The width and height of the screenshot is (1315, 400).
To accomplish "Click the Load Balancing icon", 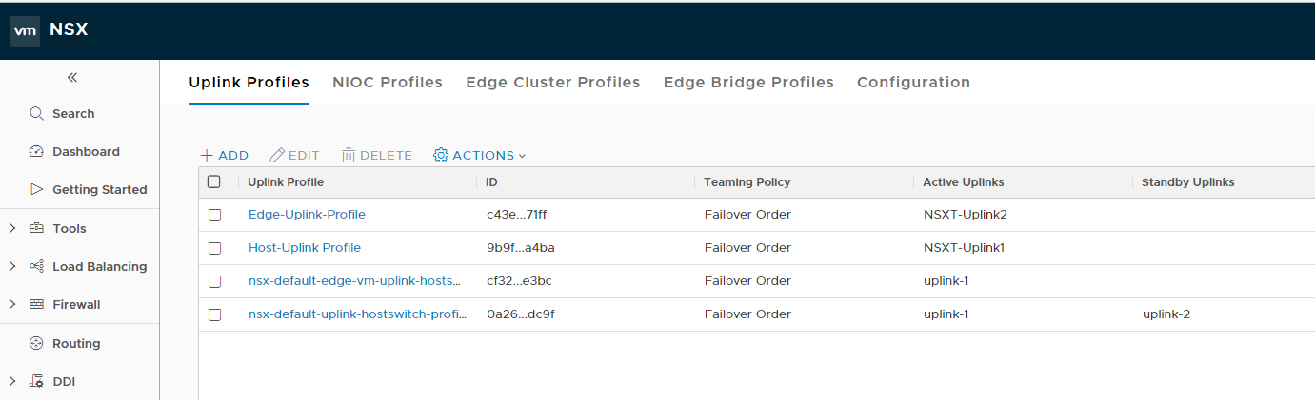I will 37,267.
